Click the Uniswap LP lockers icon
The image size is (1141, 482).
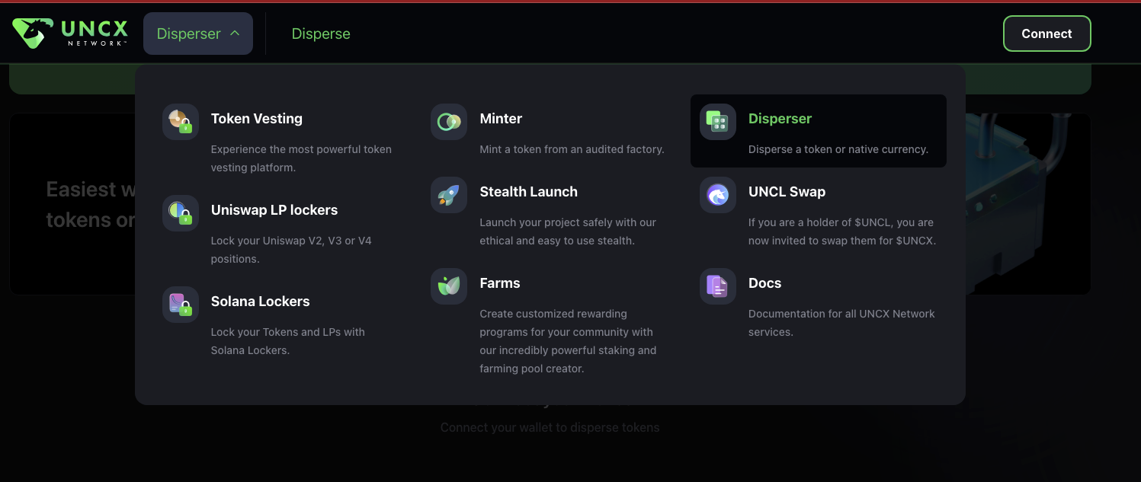181,213
